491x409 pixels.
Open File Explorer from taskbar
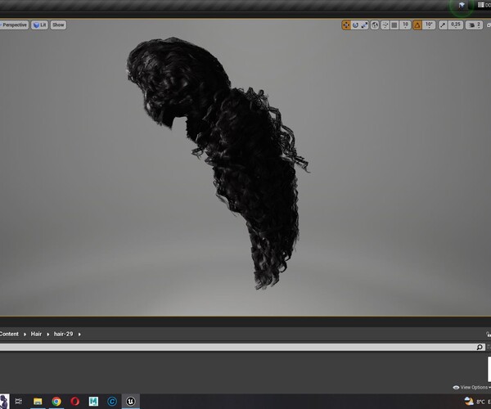tap(38, 401)
